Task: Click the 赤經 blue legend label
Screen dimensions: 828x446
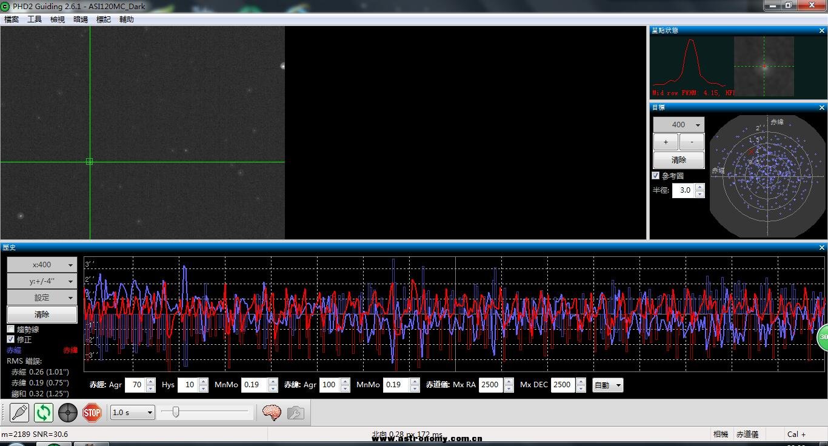Action: pyautogui.click(x=14, y=350)
